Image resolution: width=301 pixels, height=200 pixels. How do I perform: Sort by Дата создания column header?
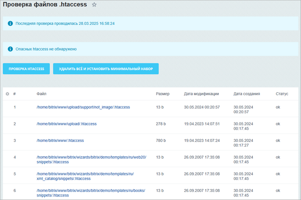[x=246, y=94]
